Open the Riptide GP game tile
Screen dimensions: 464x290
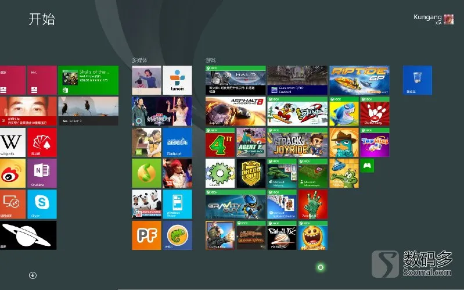tap(359, 80)
